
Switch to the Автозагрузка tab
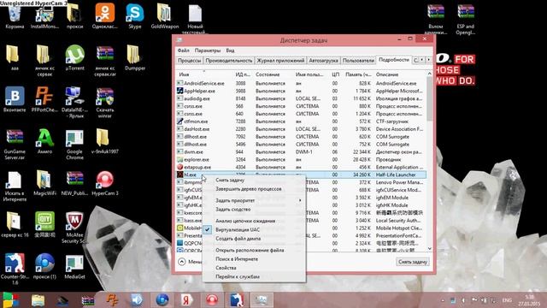pyautogui.click(x=323, y=61)
